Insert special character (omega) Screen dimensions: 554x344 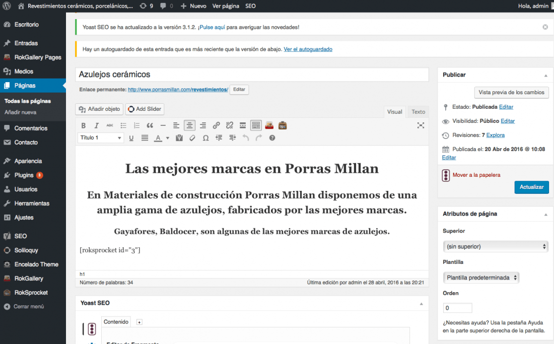pos(205,138)
